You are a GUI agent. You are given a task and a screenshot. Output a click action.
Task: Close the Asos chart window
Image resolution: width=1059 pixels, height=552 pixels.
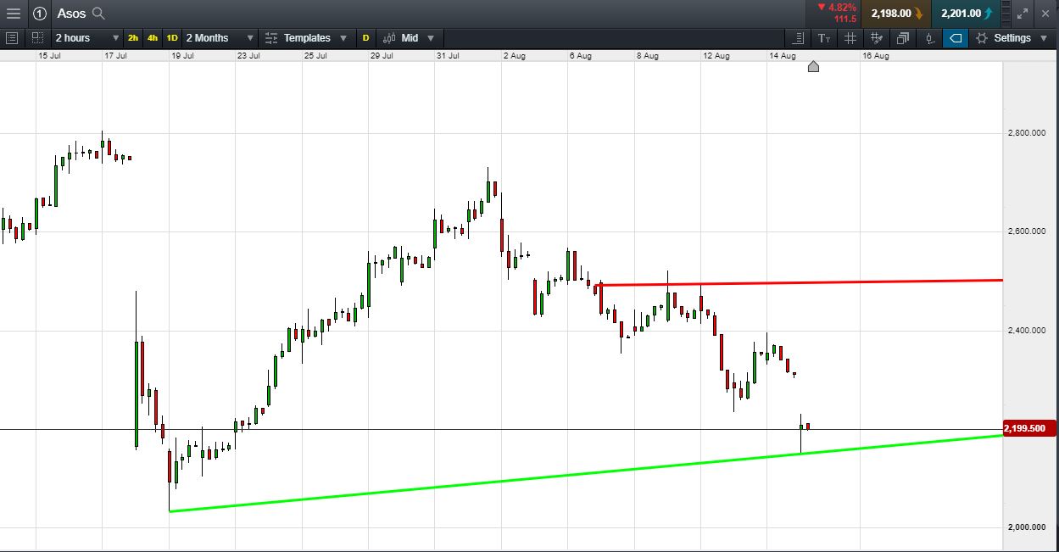click(x=1045, y=13)
